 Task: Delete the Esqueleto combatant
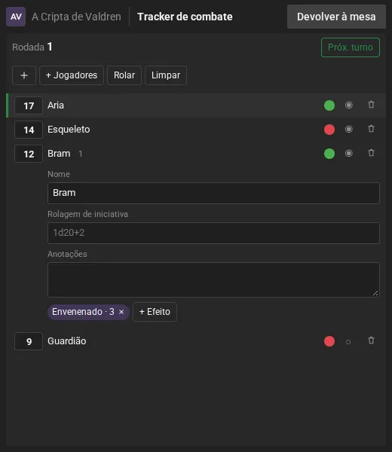pos(371,129)
